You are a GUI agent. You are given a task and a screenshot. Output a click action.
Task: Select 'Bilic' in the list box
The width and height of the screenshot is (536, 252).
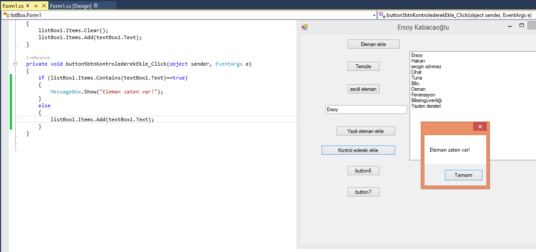[x=415, y=83]
